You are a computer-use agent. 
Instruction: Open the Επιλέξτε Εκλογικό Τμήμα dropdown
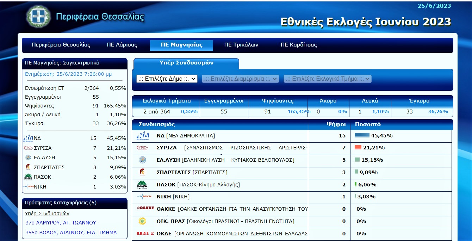tap(328, 79)
